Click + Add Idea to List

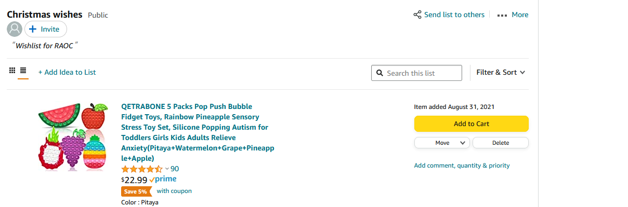pyautogui.click(x=67, y=72)
